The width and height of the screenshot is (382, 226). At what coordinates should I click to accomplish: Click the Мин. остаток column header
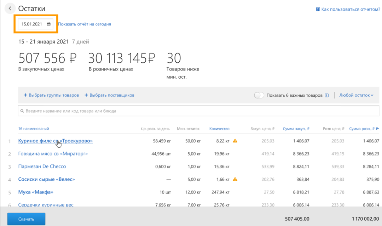coord(188,129)
